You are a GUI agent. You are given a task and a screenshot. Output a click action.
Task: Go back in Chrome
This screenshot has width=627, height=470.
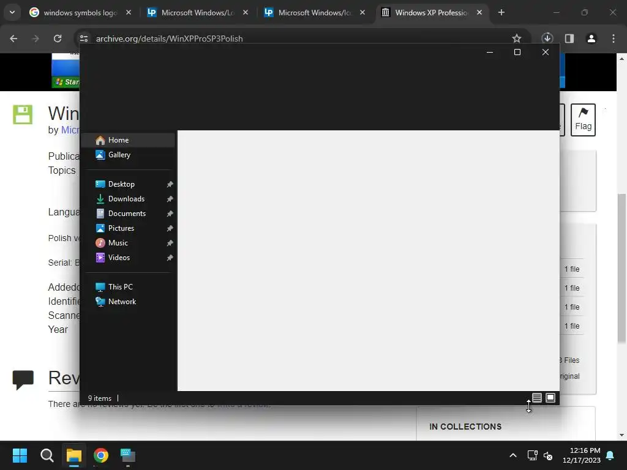coord(13,39)
